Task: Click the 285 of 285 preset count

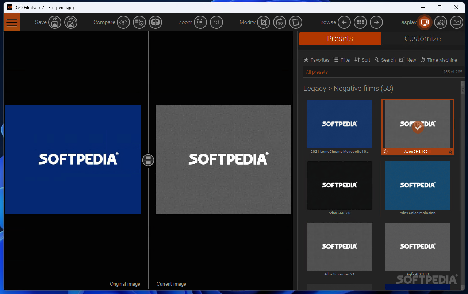Action: pyautogui.click(x=453, y=72)
